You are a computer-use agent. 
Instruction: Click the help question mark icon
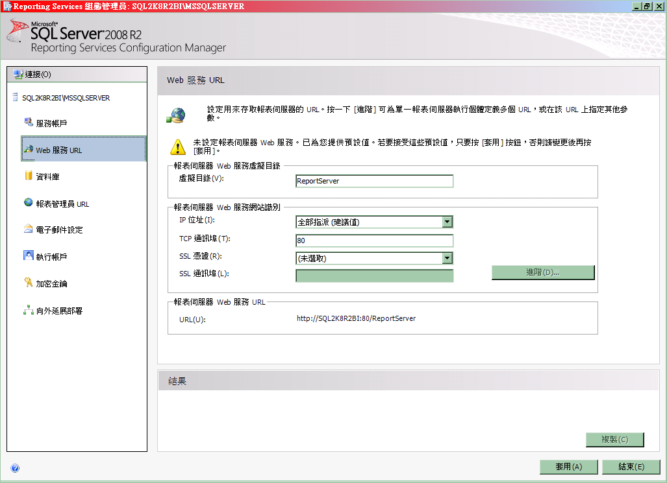click(x=14, y=467)
